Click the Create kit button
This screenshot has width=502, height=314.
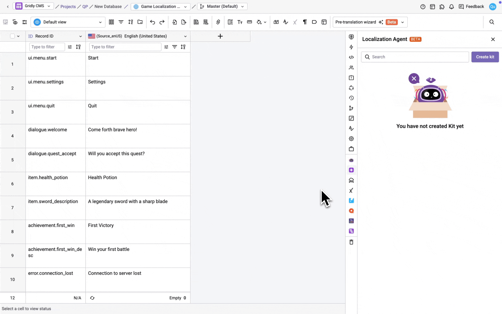point(485,57)
